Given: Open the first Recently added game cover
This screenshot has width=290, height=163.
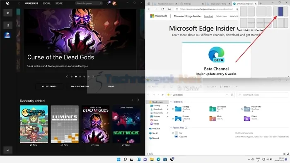Looking at the screenshot, I should pyautogui.click(x=34, y=124).
